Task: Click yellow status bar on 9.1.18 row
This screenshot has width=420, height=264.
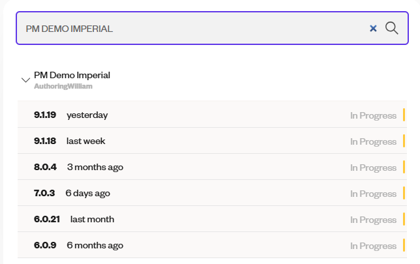Action: coord(404,141)
